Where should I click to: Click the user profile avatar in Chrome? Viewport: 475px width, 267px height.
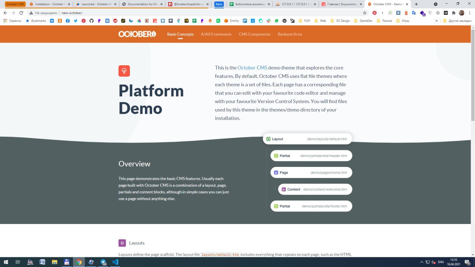[462, 13]
